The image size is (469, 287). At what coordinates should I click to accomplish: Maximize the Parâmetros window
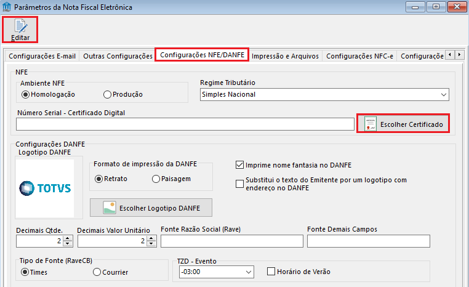click(x=436, y=7)
